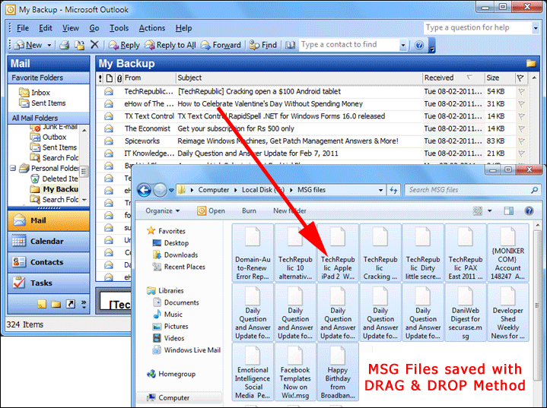
Task: Click Burn in the Explorer toolbar
Action: pyautogui.click(x=249, y=210)
